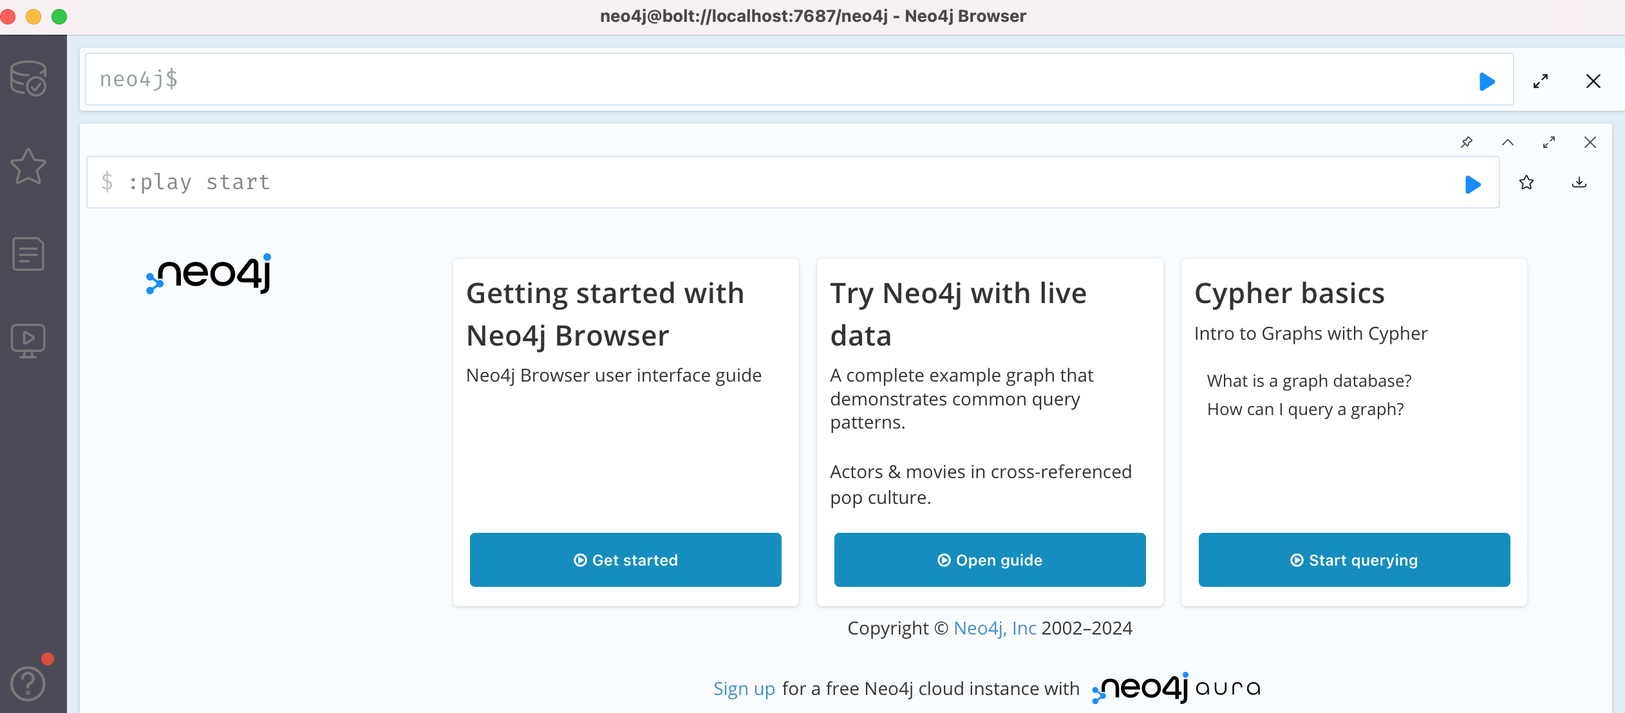Click the pin/save icon on result panel
Image resolution: width=1625 pixels, height=713 pixels.
click(1467, 142)
